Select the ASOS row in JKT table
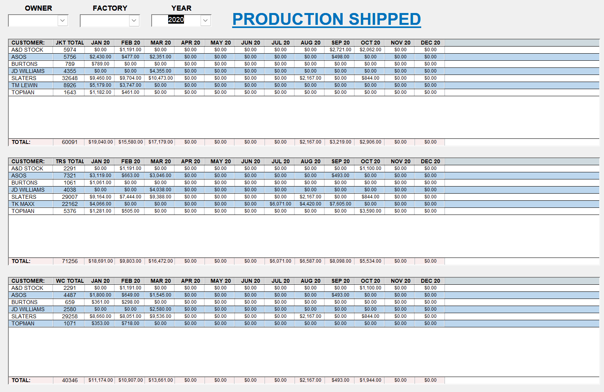The width and height of the screenshot is (604, 392). pos(19,57)
